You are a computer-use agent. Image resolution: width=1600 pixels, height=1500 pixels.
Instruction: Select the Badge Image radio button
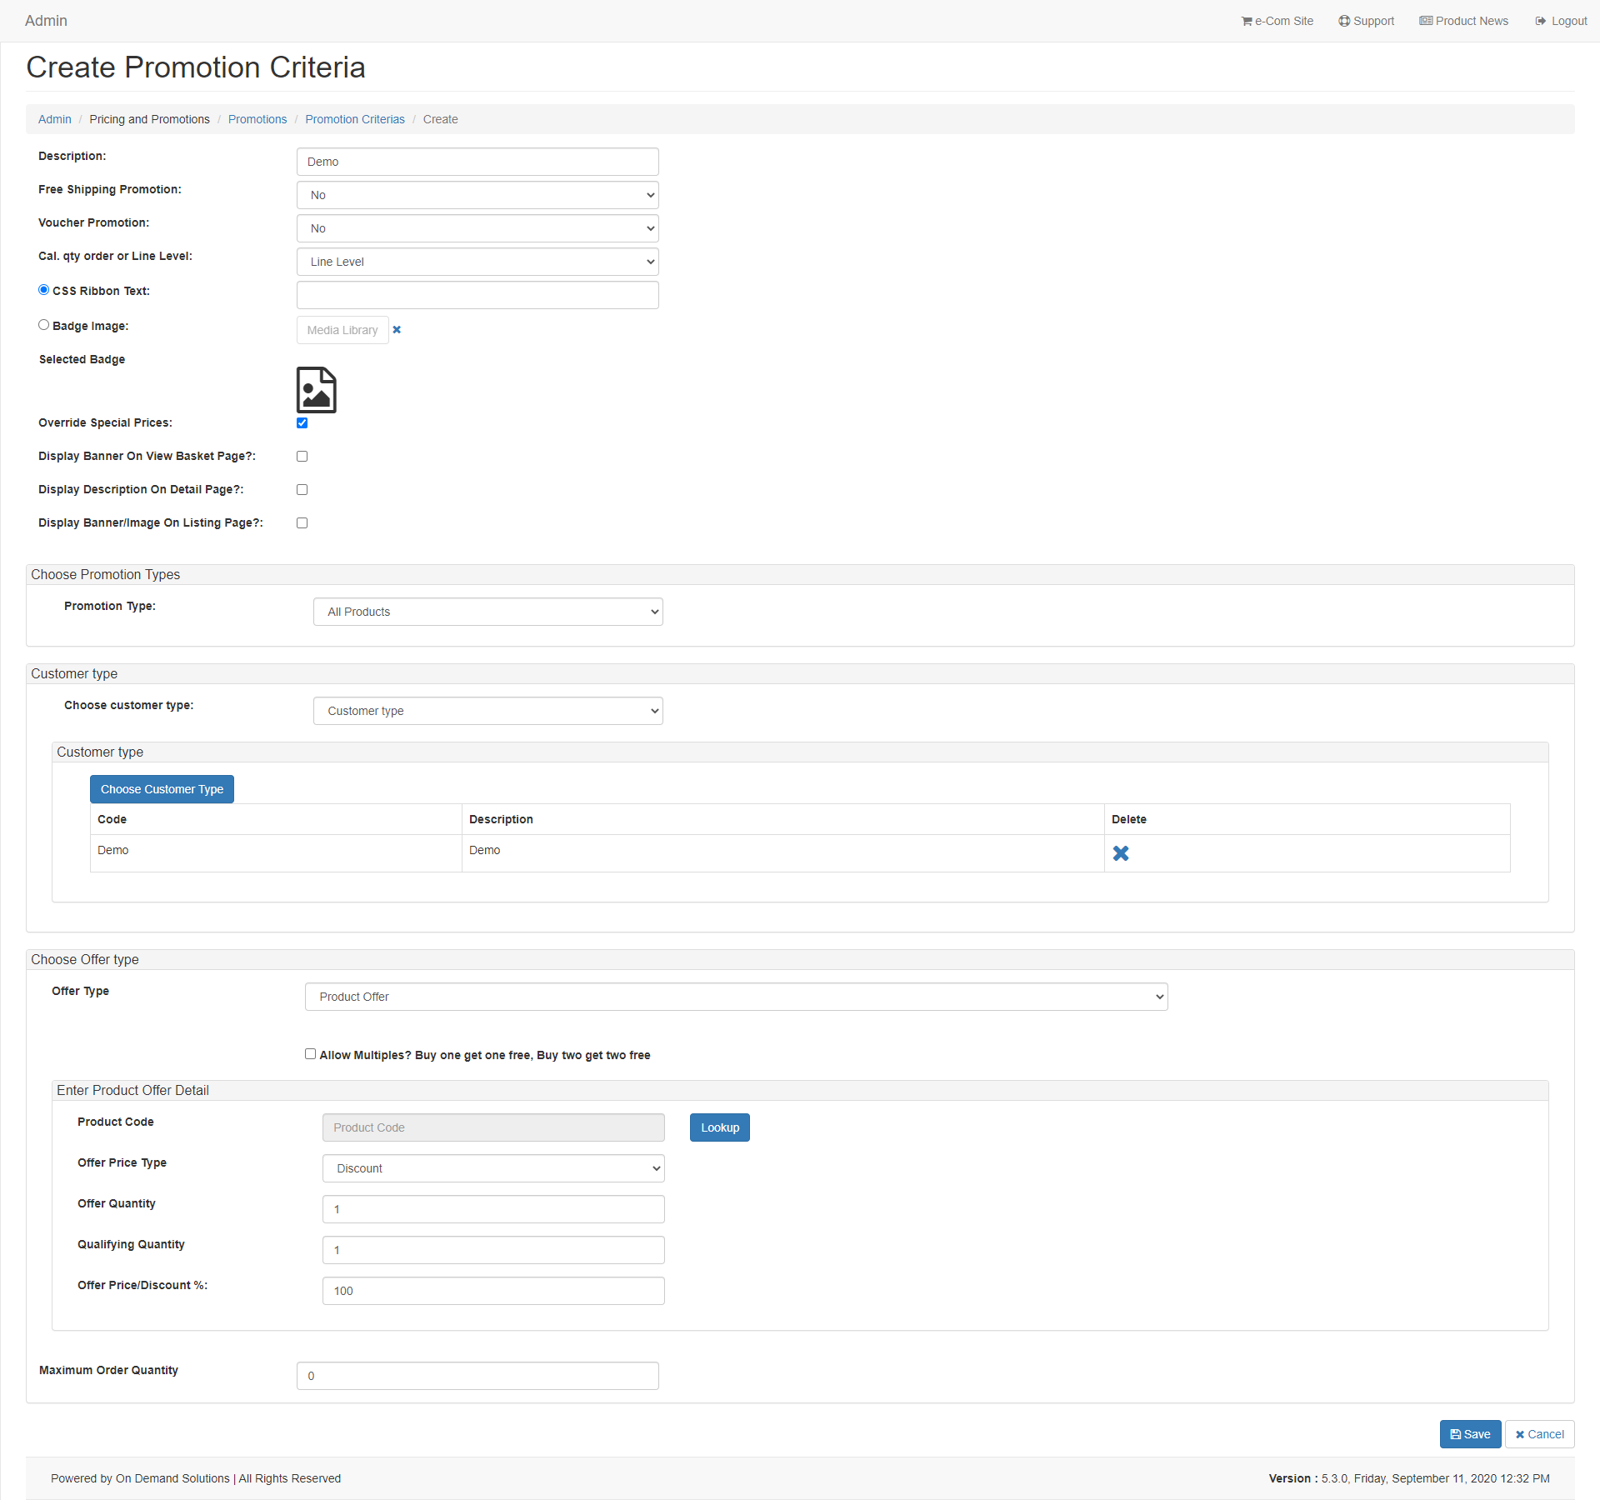pyautogui.click(x=43, y=325)
